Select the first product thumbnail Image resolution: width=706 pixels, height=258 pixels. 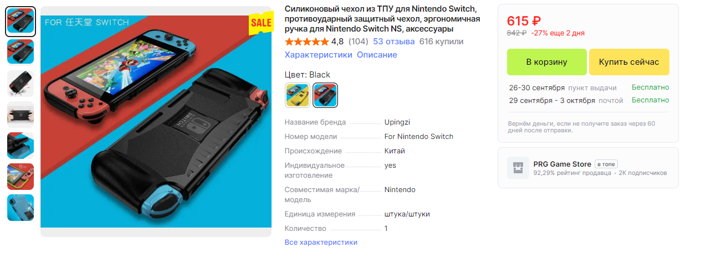click(21, 22)
